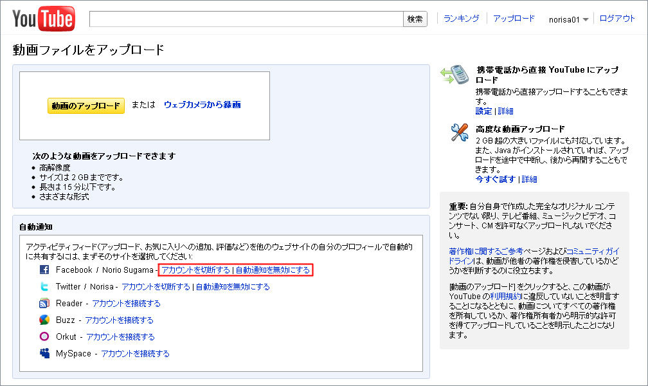Click 詳細 link next to 今すぐ試す
Screen dimensions: 648x386
(x=530, y=179)
